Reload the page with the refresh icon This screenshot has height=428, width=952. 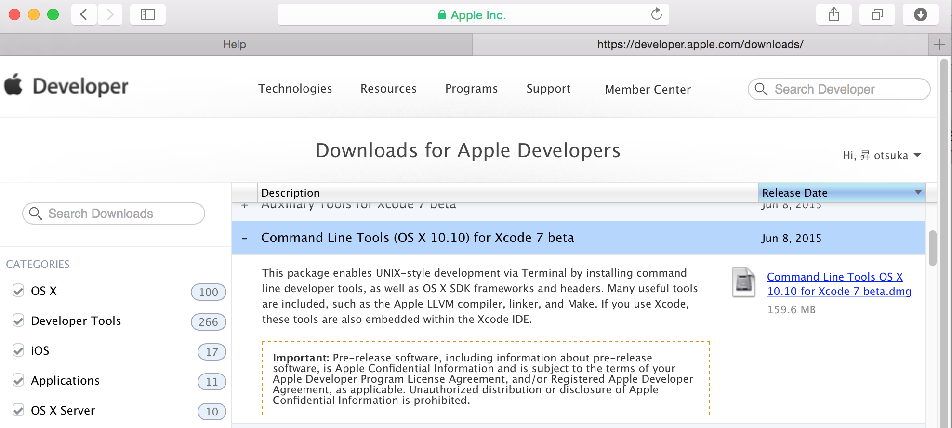click(x=656, y=14)
